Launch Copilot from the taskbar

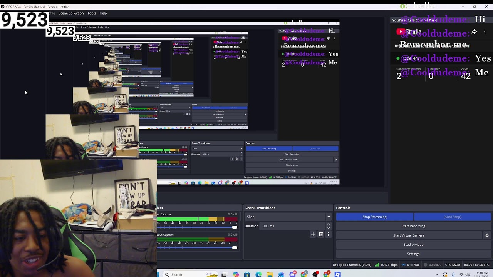tap(236, 274)
